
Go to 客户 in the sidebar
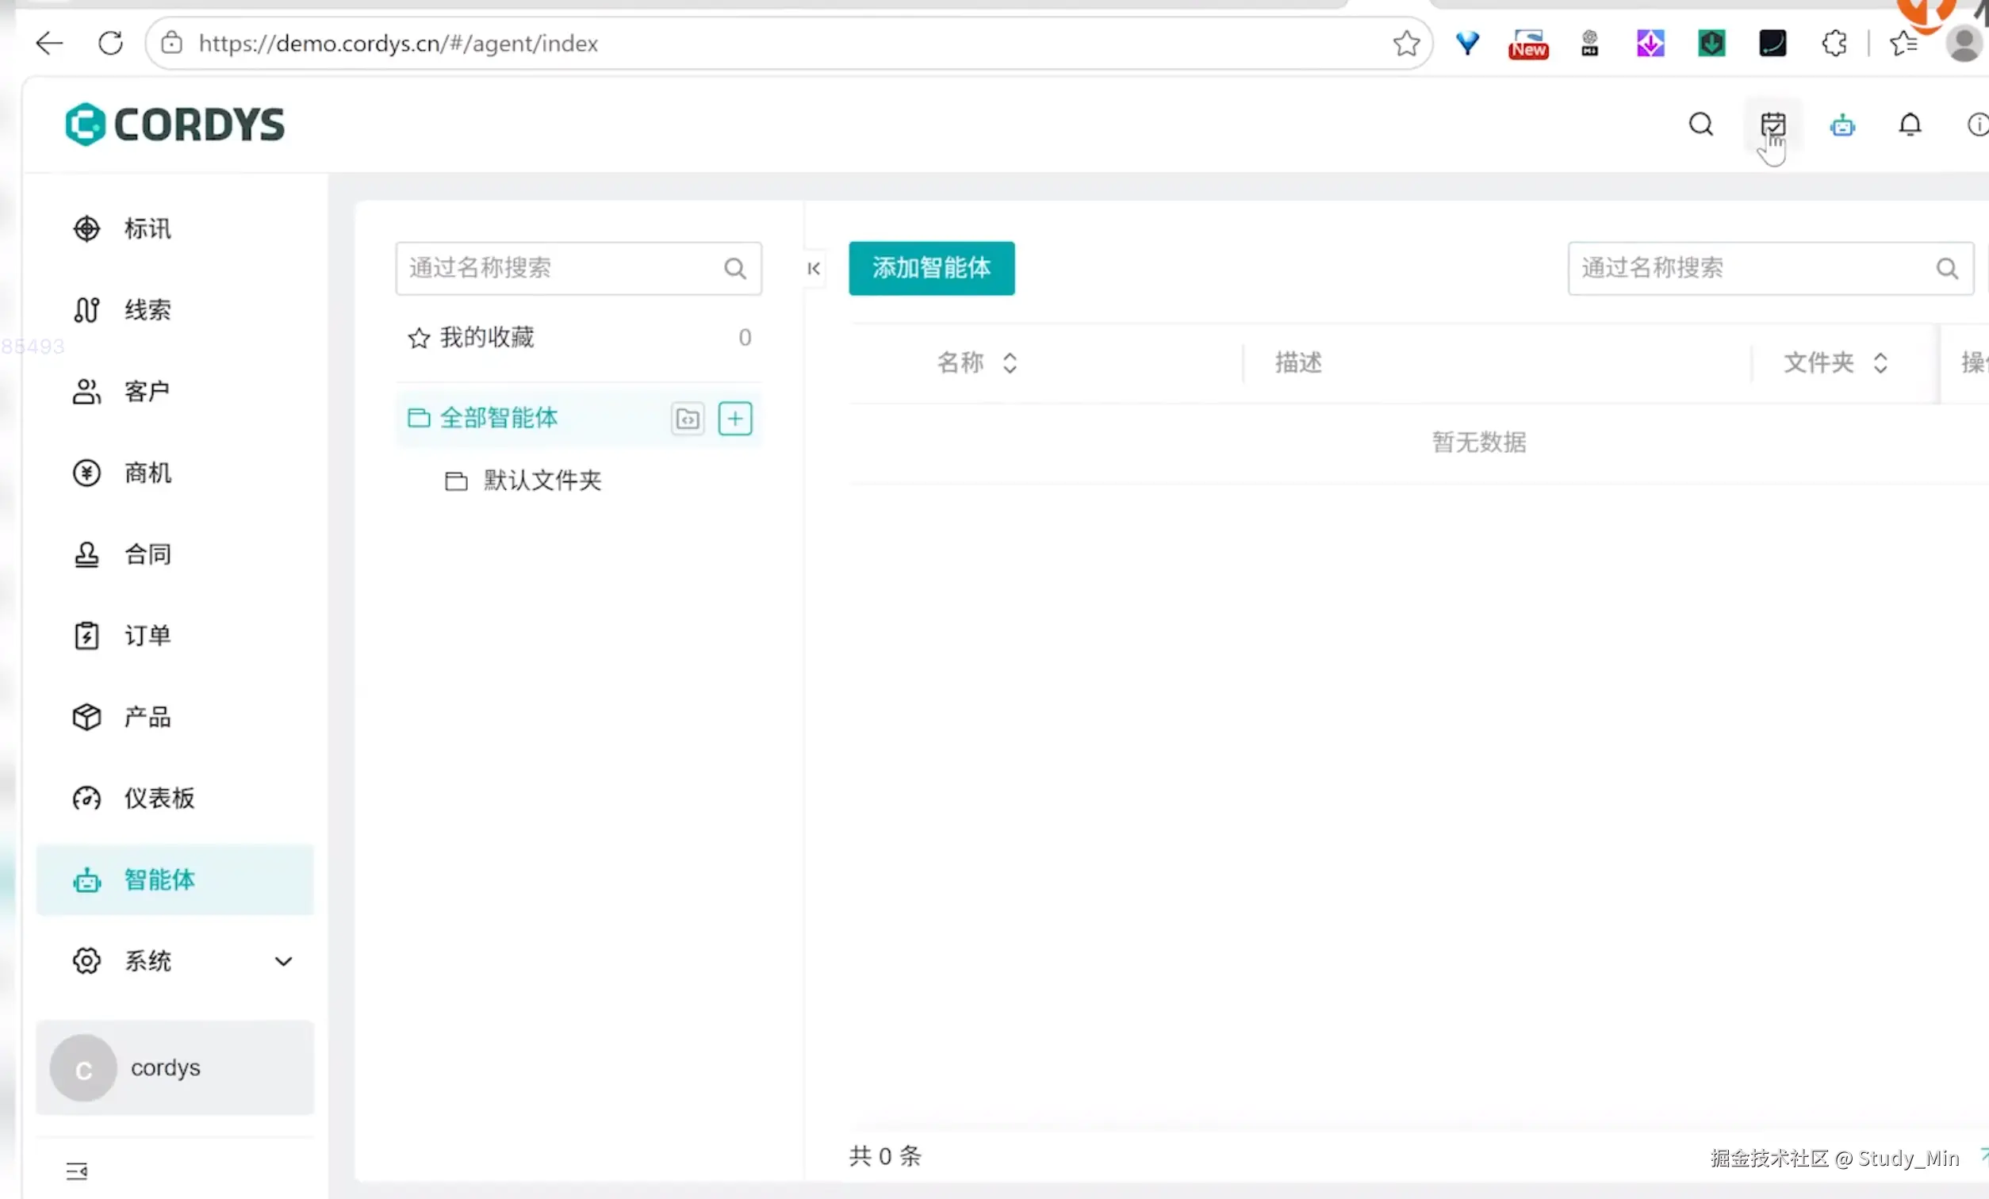(x=174, y=392)
